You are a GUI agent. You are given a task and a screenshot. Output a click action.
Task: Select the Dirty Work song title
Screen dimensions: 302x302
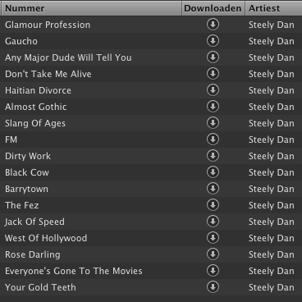[28, 156]
